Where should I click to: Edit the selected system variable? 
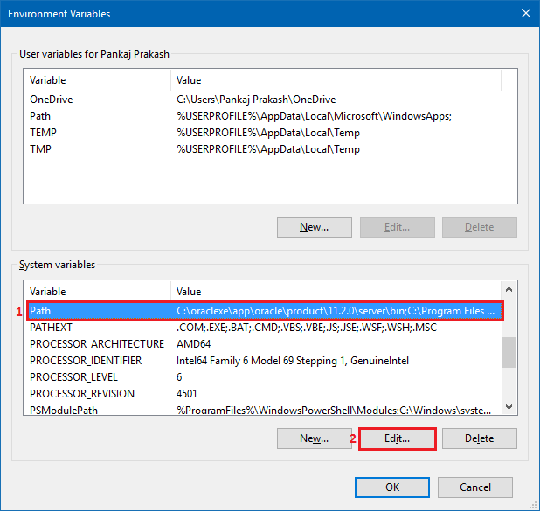tap(397, 438)
